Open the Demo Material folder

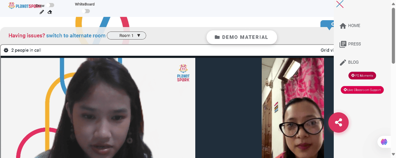click(x=242, y=37)
